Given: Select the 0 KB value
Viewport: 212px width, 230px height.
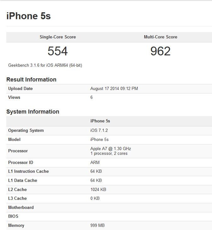Looking at the screenshot, I should (95, 198).
